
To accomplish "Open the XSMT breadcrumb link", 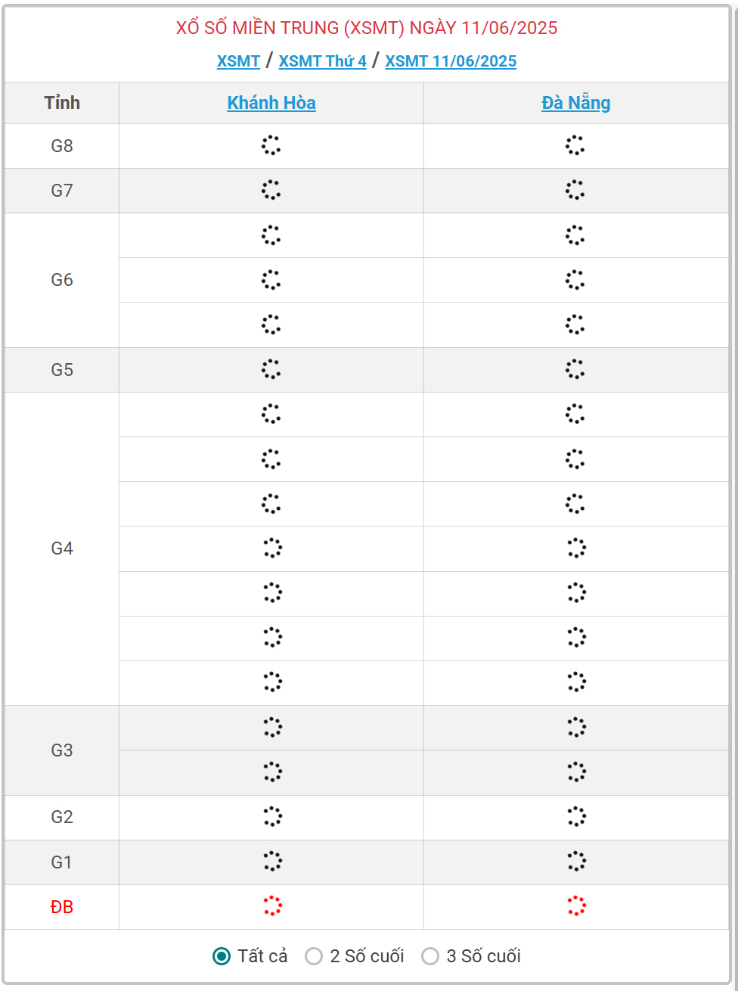I will pos(238,61).
